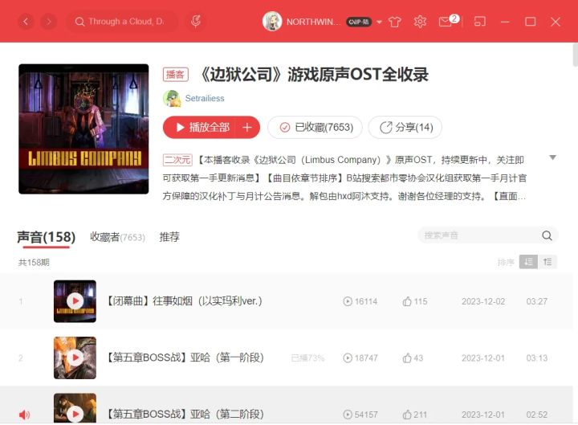The image size is (578, 425).
Task: Open episode 【第五章BOSS战】亚哈（第二阶段）
Action: tap(185, 415)
